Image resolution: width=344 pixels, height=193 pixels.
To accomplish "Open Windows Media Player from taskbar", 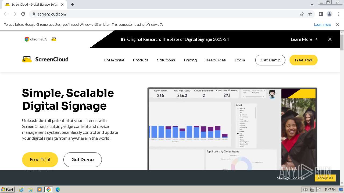I will coord(40,190).
